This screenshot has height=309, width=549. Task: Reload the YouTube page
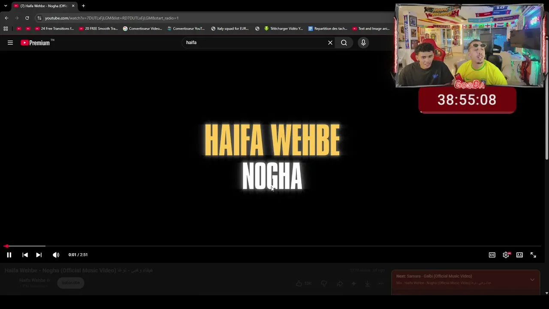[x=27, y=18]
